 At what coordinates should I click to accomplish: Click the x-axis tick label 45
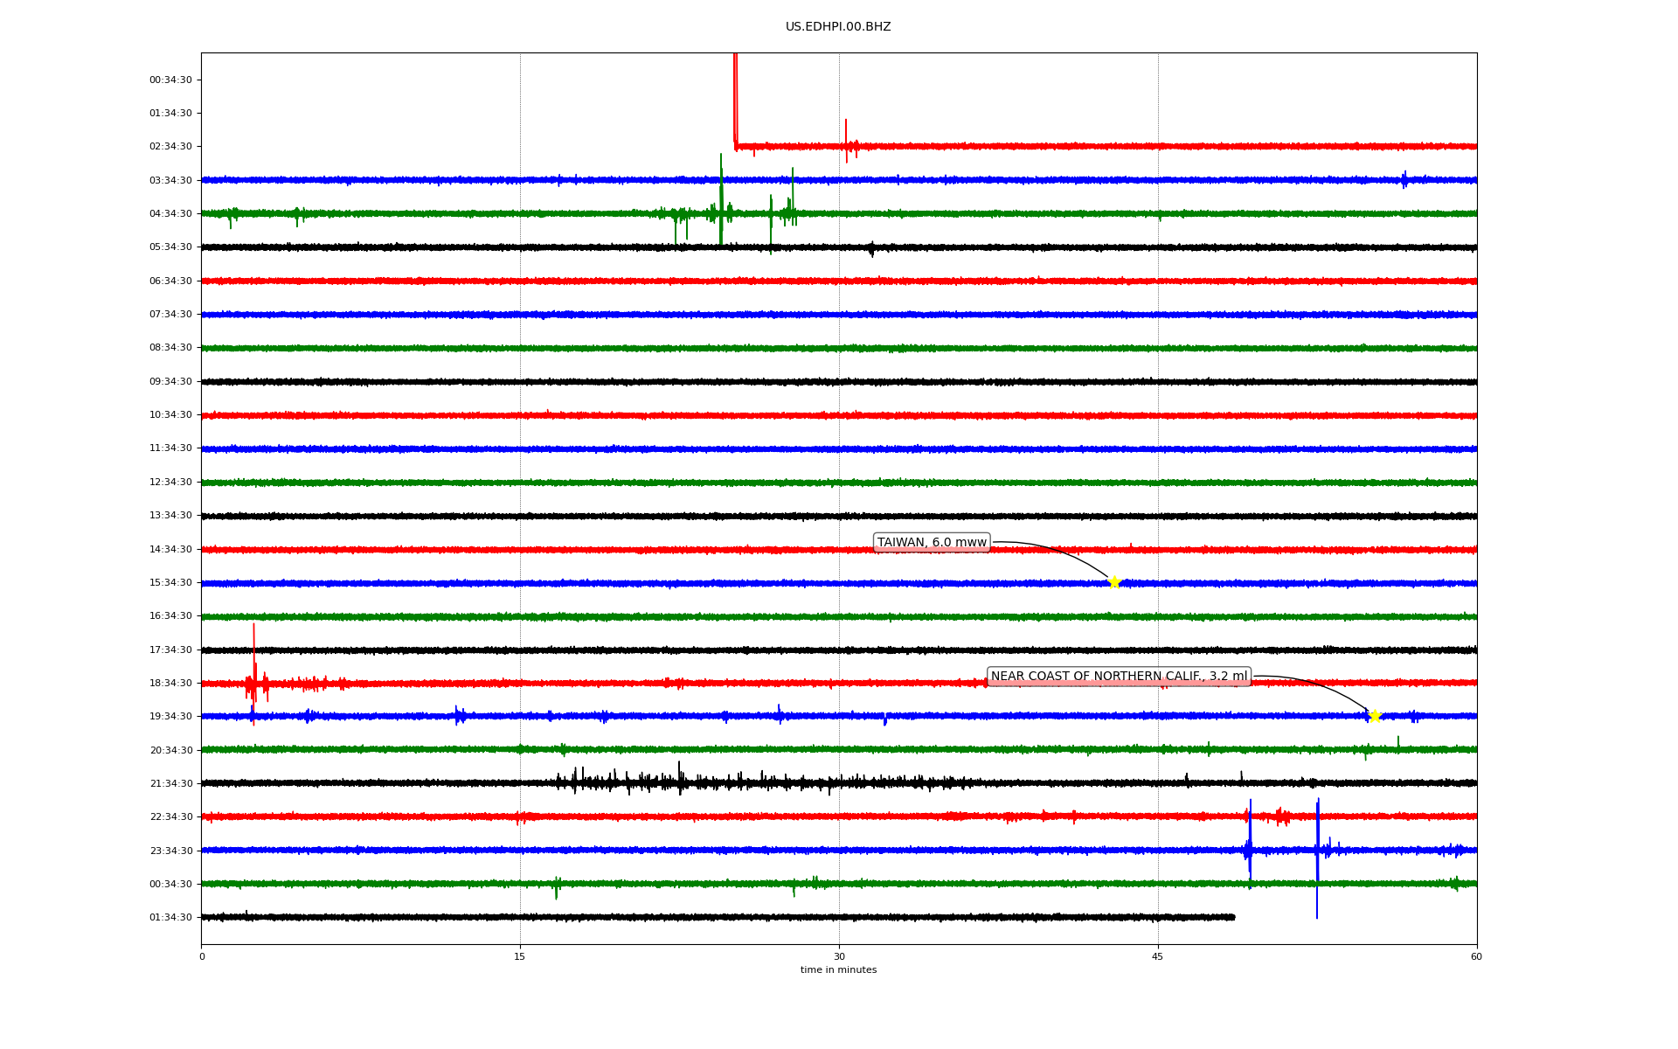pyautogui.click(x=1158, y=956)
